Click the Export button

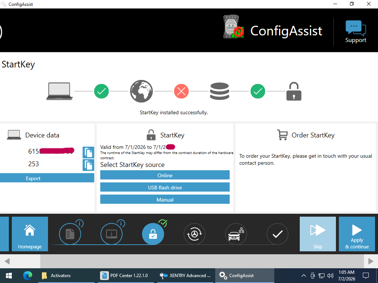[x=47, y=178]
